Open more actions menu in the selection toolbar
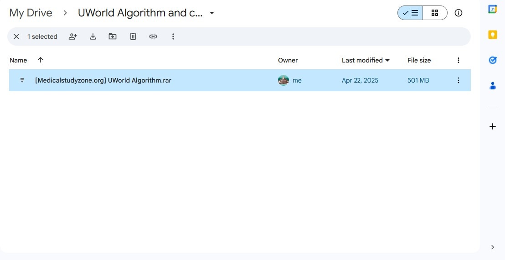 [x=173, y=36]
